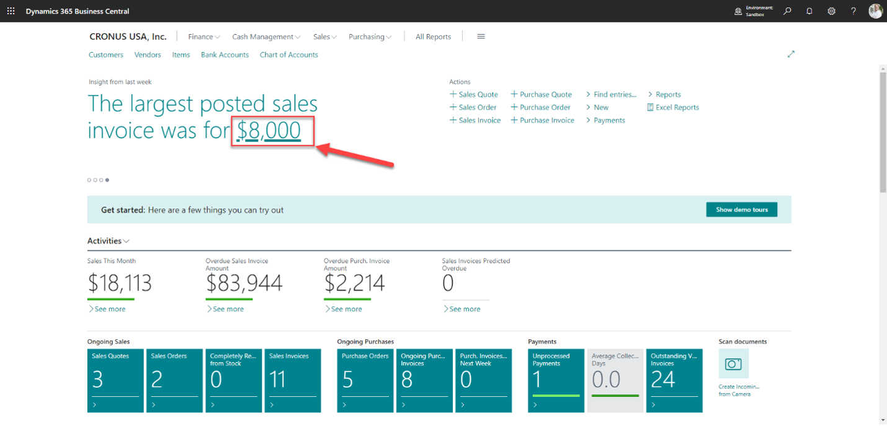The height and width of the screenshot is (426, 887).
Task: Go to the Chart of Accounts tab
Action: click(288, 55)
